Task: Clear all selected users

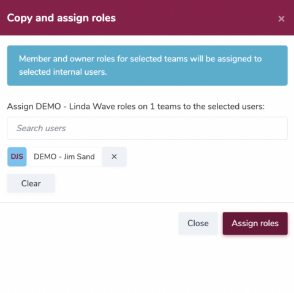Action: pos(31,183)
